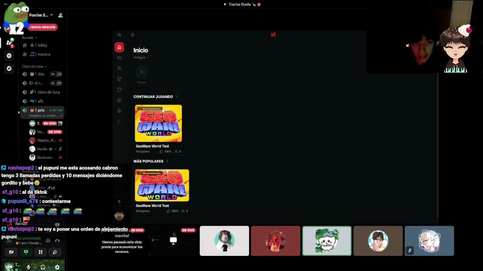This screenshot has width=483, height=271.
Task: Open Discord user settings gear
Action: (57, 267)
